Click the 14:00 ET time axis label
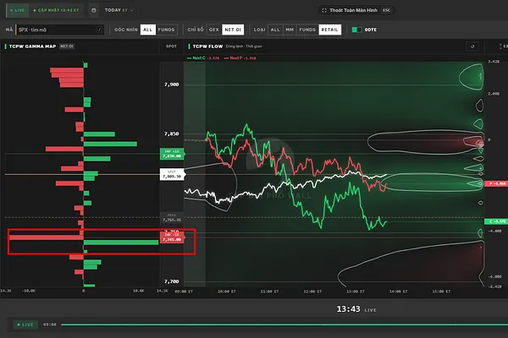 click(399, 292)
